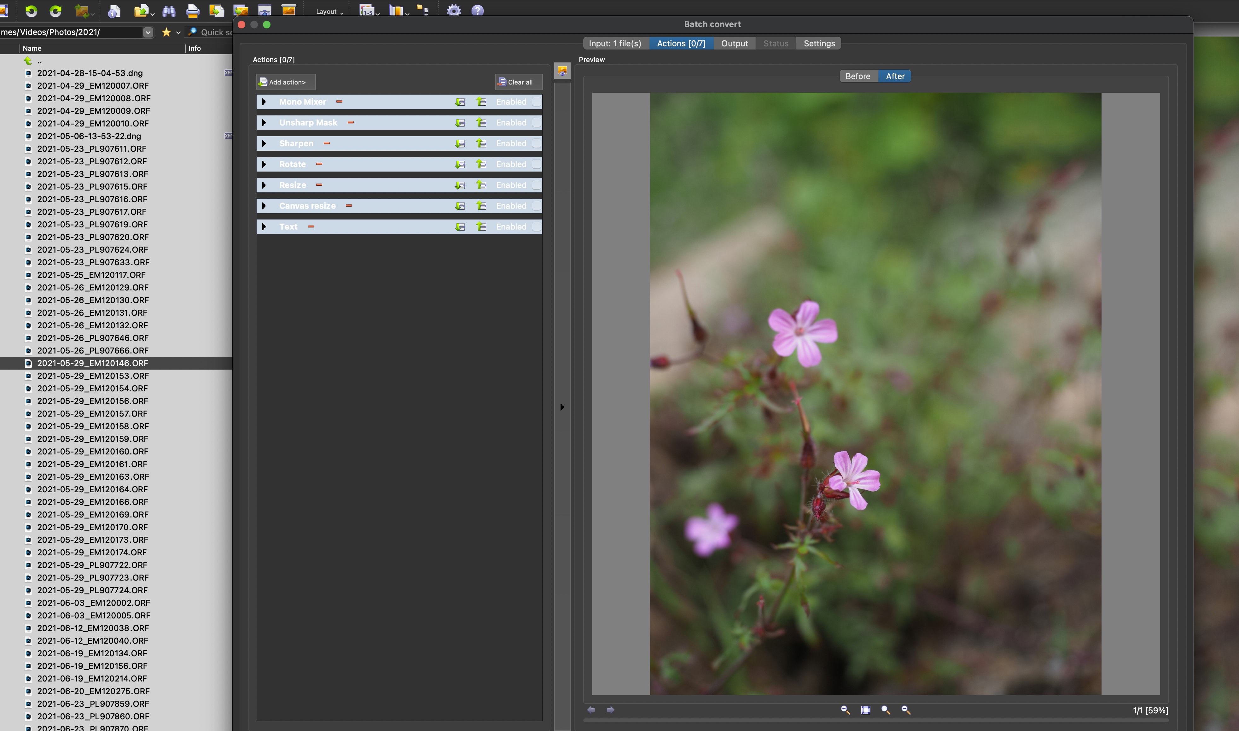Viewport: 1239px width, 731px height.
Task: Click the fit-to-window preview icon
Action: tap(865, 710)
